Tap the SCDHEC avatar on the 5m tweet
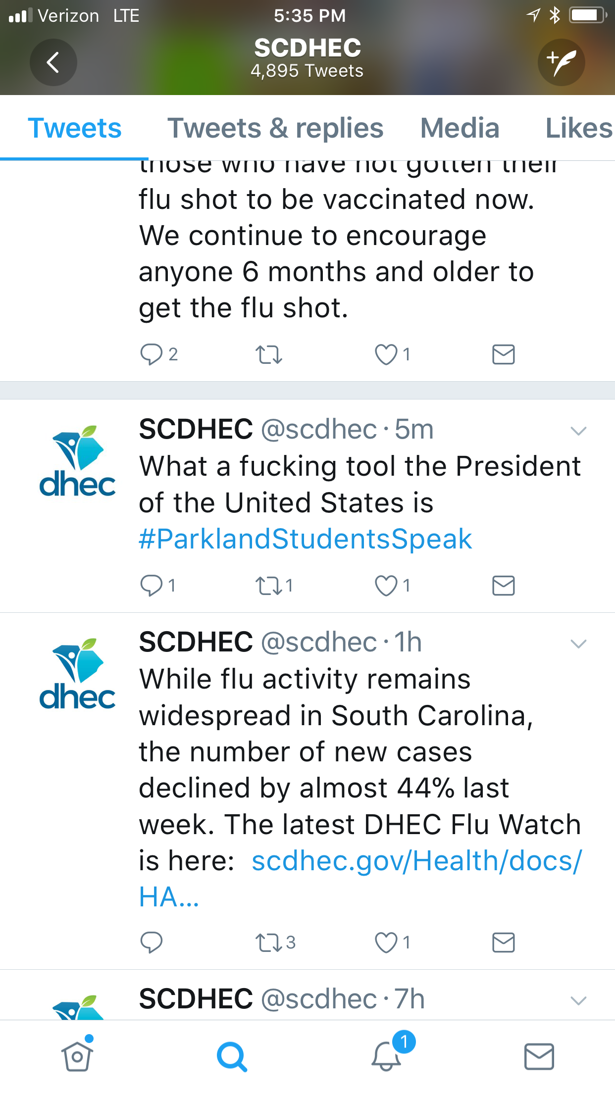Viewport: 615px width, 1093px height. pos(77,461)
